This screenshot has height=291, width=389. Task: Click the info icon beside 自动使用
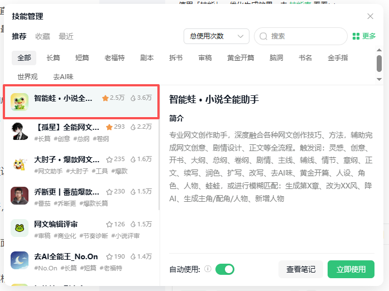208,269
